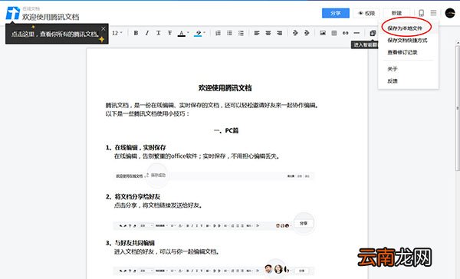Open the highlight color dropdown arrow

tap(205, 32)
